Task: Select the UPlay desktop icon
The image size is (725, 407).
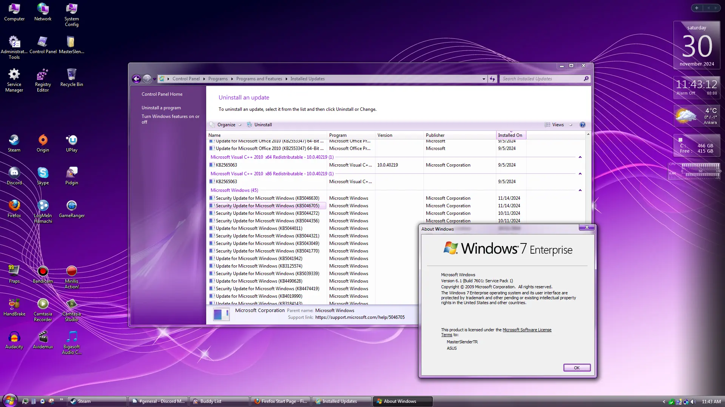Action: click(72, 143)
